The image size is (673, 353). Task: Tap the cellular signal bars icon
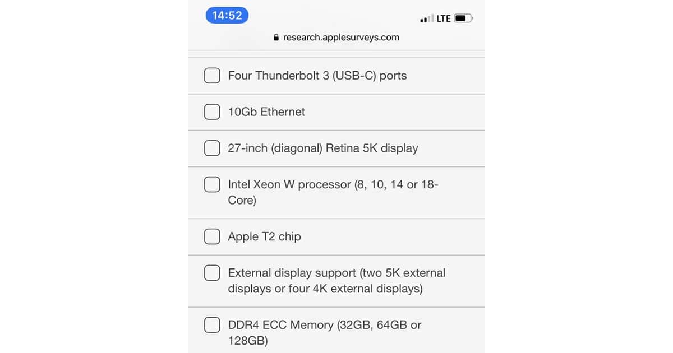(x=426, y=19)
